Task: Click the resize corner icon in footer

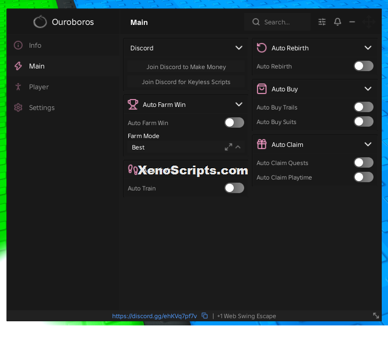Action: click(376, 316)
